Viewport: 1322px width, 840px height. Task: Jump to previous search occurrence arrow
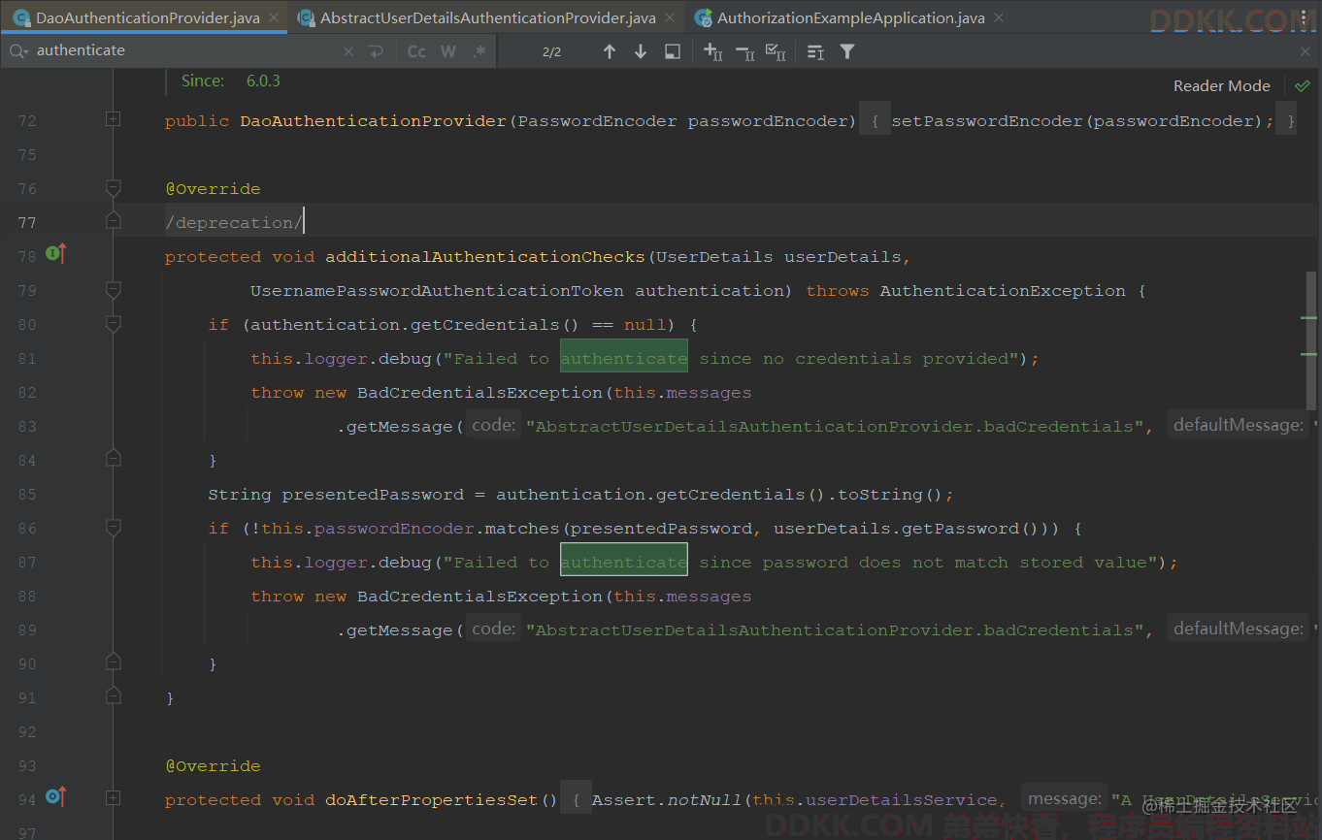(x=609, y=51)
